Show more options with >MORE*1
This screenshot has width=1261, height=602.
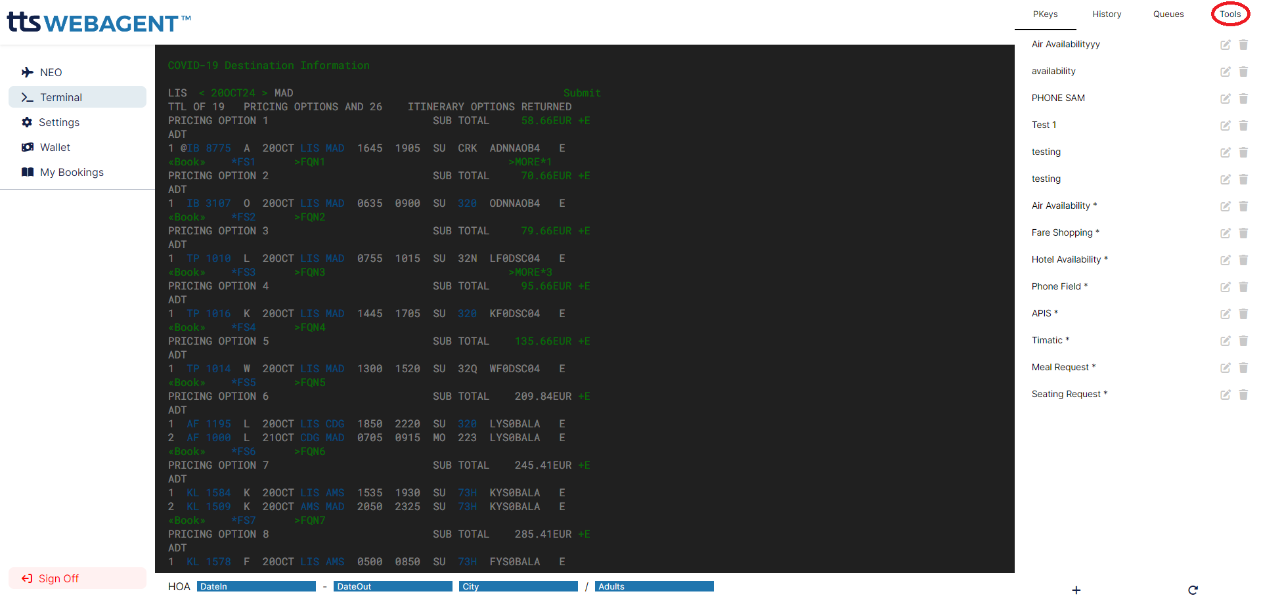click(530, 162)
